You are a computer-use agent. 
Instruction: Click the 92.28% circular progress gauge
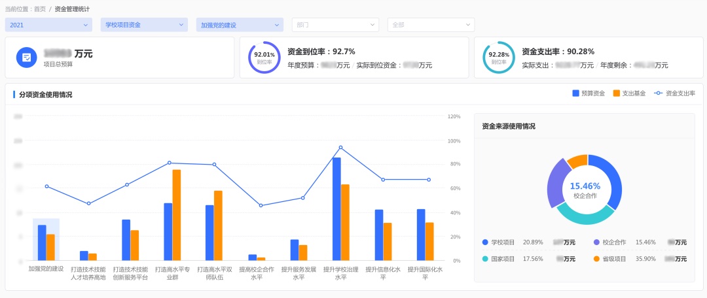499,58
